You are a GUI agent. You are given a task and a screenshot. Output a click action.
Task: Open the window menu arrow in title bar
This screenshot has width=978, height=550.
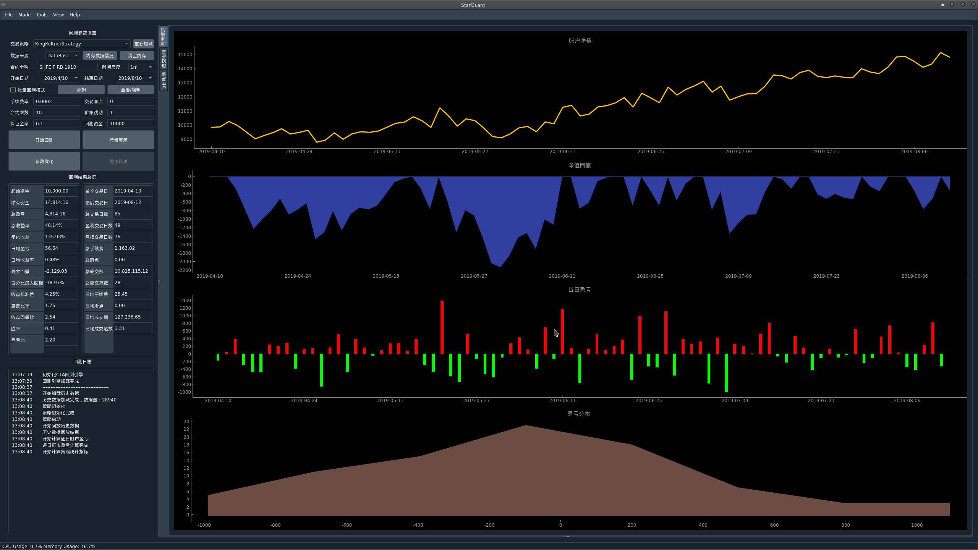[x=3, y=5]
